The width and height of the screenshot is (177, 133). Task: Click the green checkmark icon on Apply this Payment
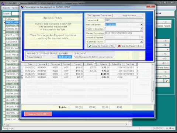[90, 46]
